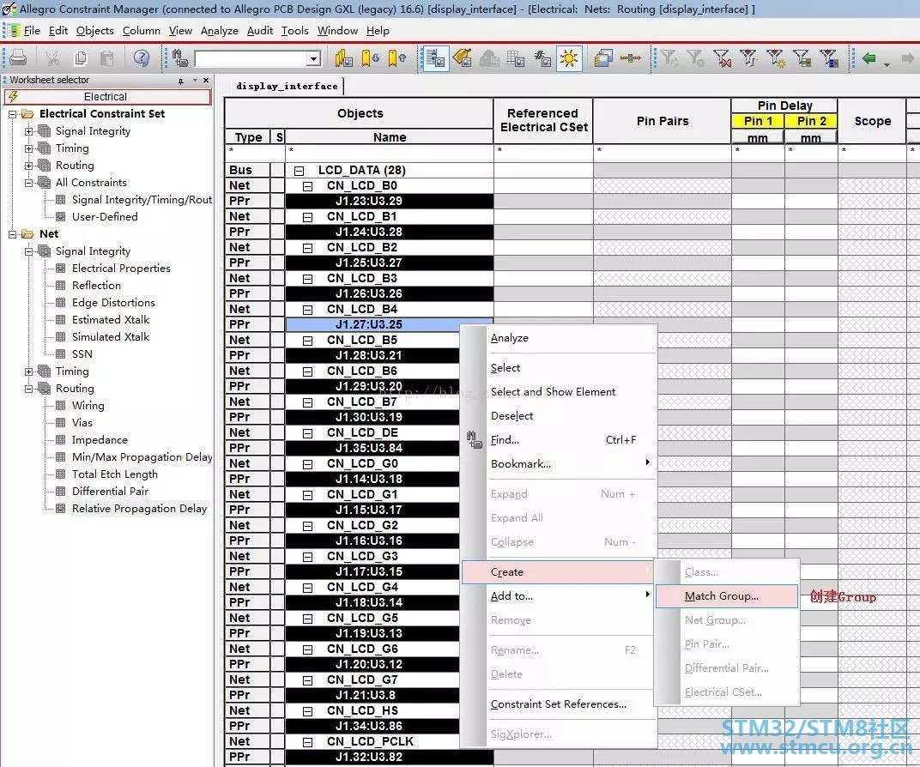Click the Cut scissors icon
This screenshot has width=920, height=767.
pyautogui.click(x=52, y=58)
